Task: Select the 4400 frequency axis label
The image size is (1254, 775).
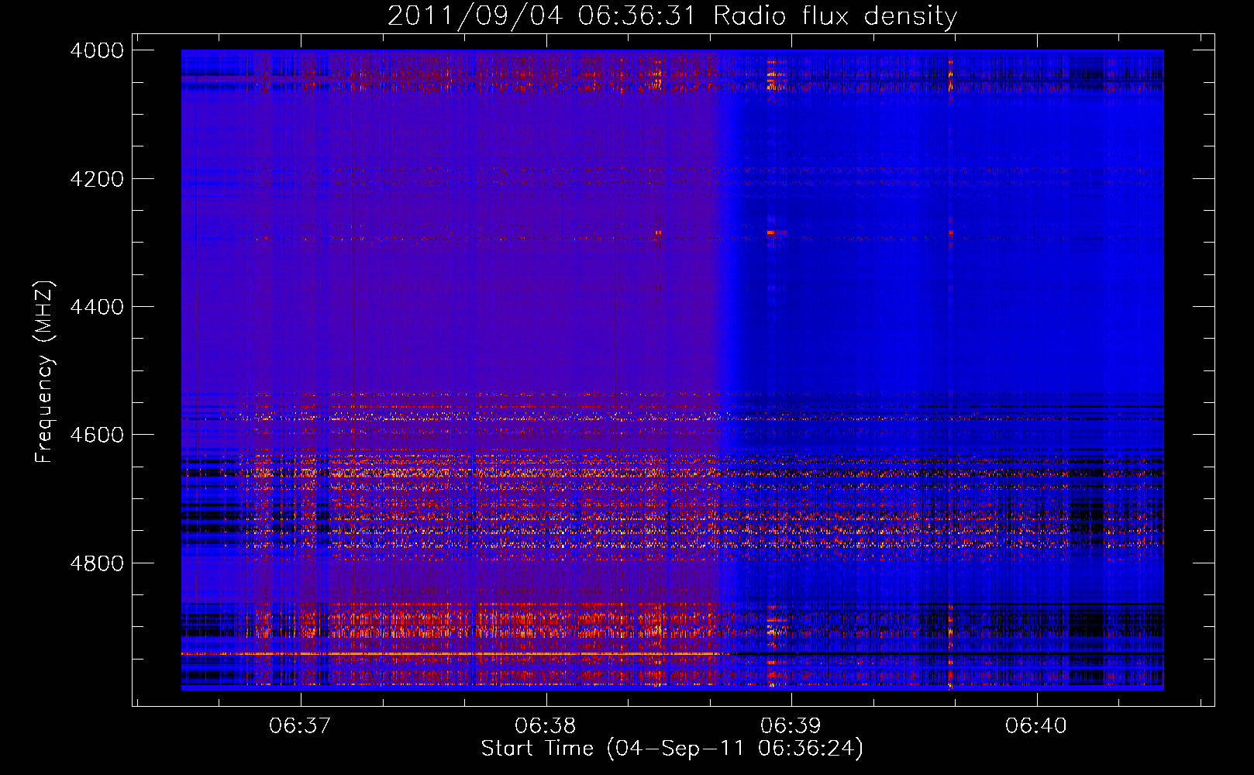Action: click(97, 307)
